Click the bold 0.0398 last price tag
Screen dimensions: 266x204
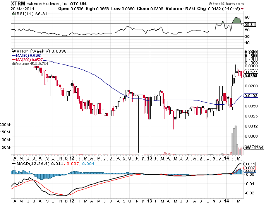click(251, 76)
